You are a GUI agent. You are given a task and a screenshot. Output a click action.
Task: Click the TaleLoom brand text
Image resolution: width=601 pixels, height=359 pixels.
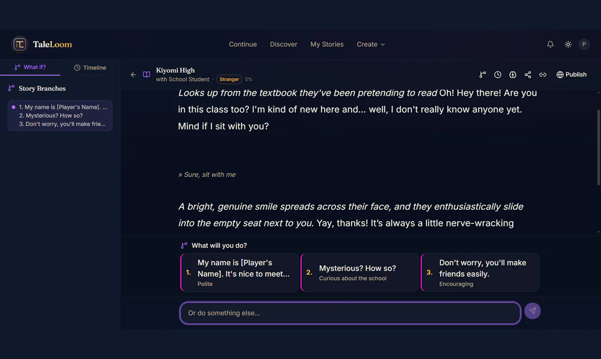(53, 44)
